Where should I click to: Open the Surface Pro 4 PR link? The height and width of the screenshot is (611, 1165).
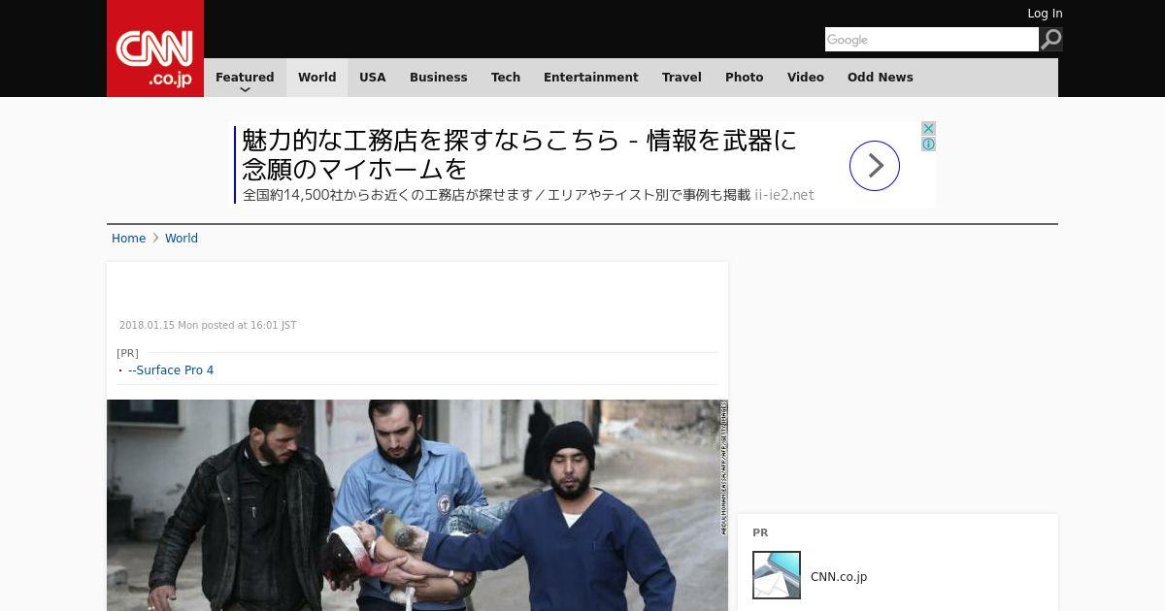pos(171,370)
